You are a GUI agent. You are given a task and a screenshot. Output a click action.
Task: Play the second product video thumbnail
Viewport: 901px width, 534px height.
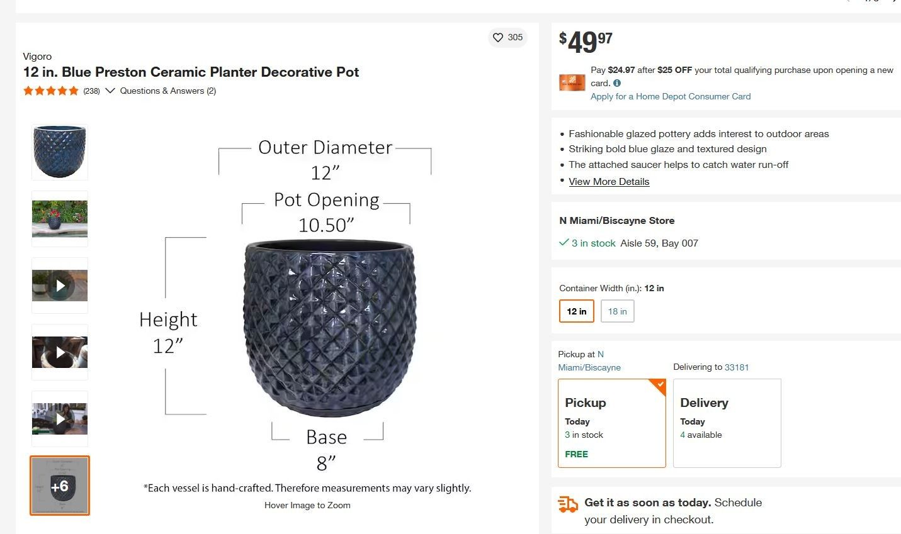click(60, 352)
